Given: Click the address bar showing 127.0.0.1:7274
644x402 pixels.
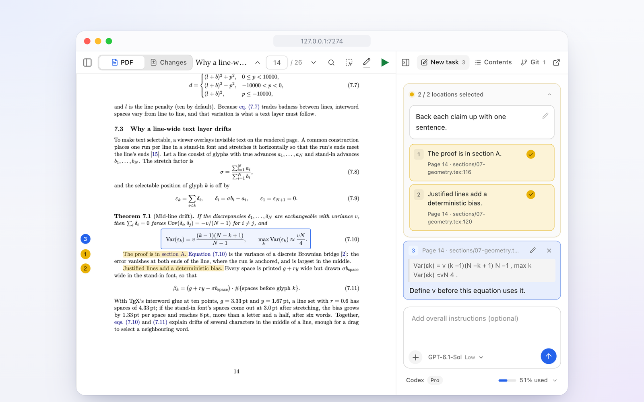Looking at the screenshot, I should point(322,41).
